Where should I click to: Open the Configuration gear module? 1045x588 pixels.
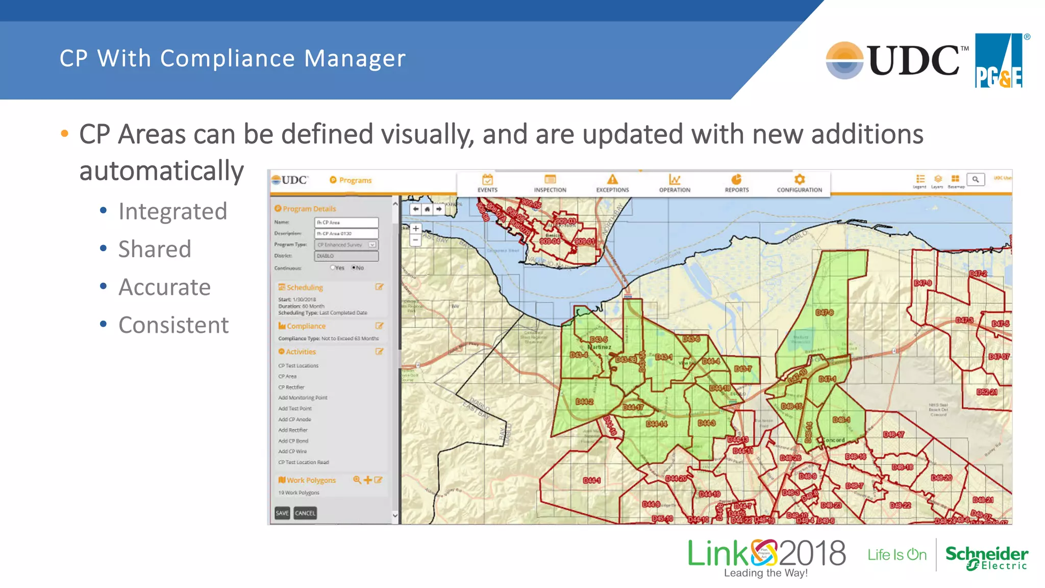[800, 183]
